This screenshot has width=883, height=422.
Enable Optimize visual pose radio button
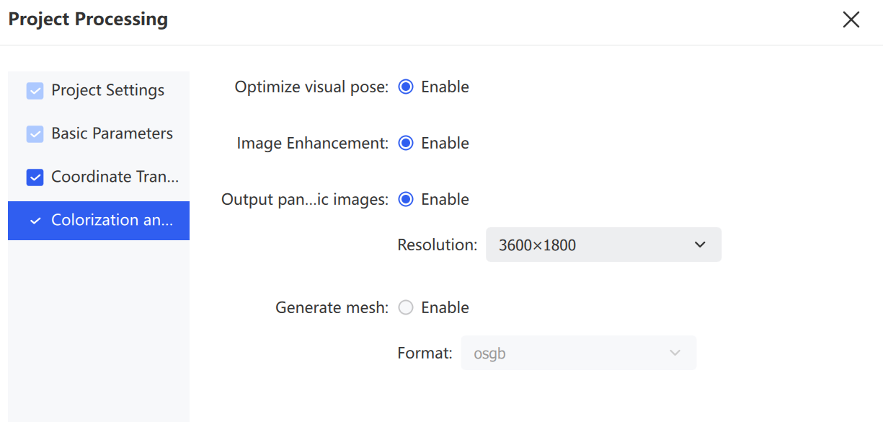coord(406,87)
